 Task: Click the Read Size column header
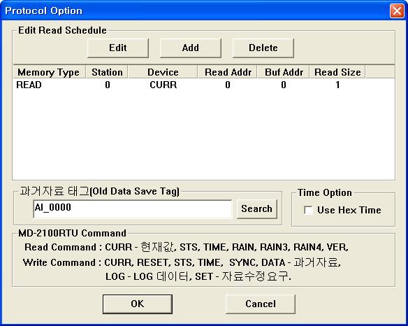click(x=337, y=72)
